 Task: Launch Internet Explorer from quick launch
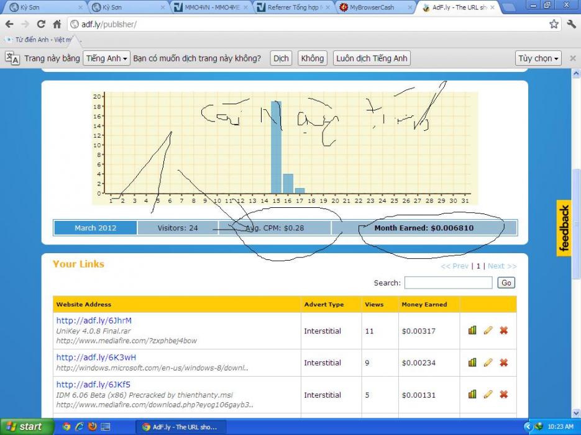80,427
